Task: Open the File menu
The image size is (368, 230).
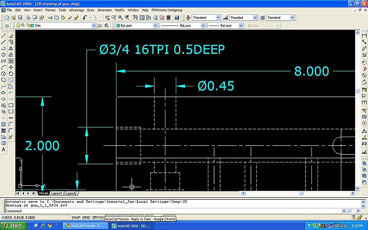Action: click(x=9, y=10)
